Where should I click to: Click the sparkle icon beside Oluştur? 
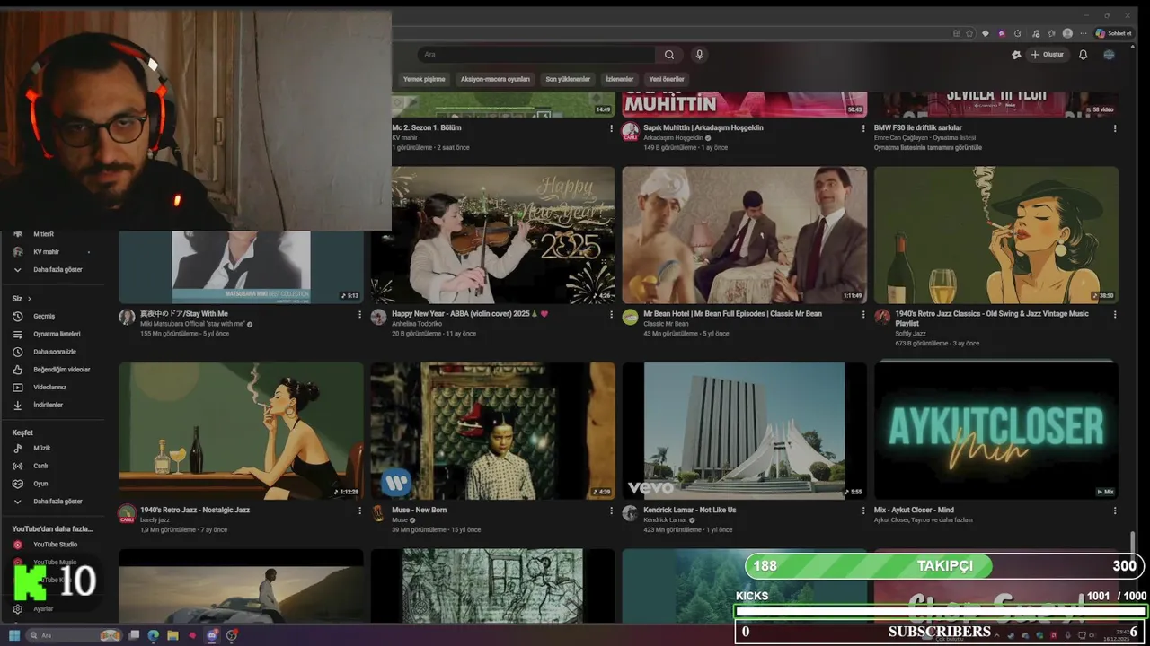tap(1016, 55)
